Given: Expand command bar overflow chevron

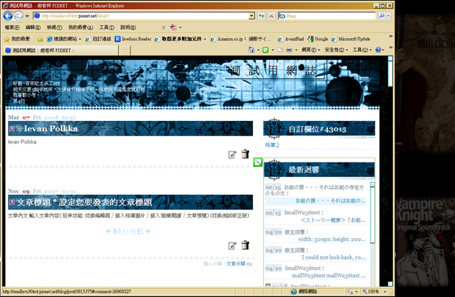Looking at the screenshot, I should [391, 47].
